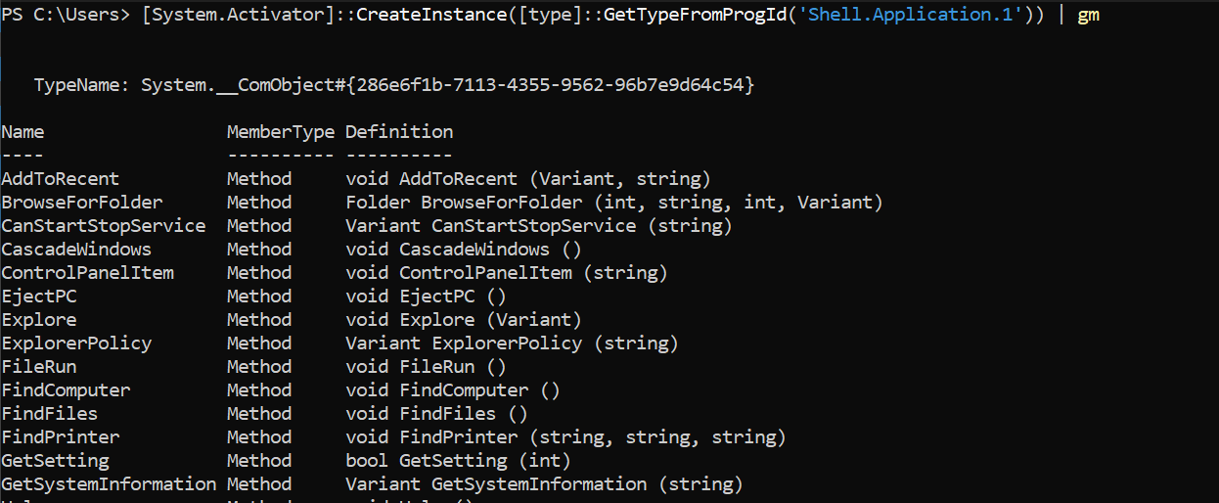The width and height of the screenshot is (1219, 503).
Task: Click the 'void FileRun ()' definition
Action: (426, 367)
